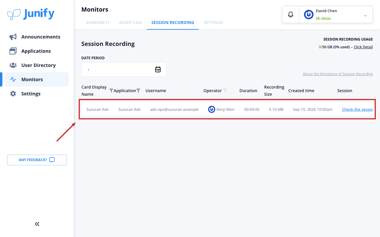
Task: Switch to the Audit Log tab
Action: pos(130,23)
